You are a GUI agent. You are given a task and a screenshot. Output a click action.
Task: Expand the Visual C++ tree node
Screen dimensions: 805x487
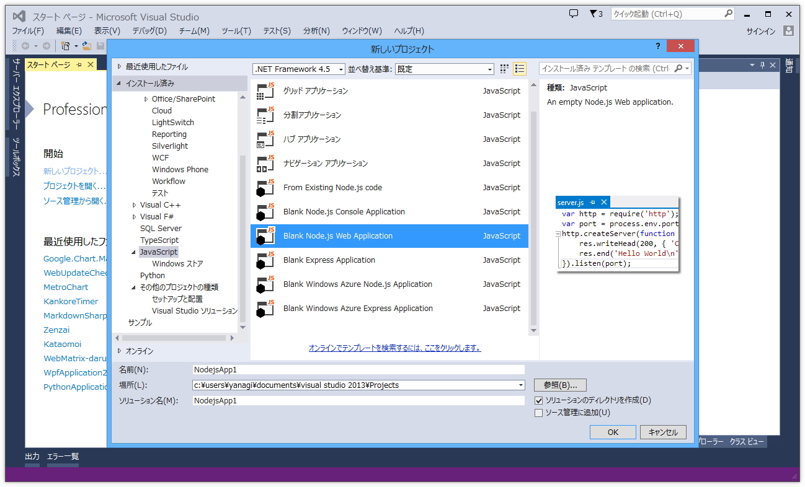click(x=135, y=205)
